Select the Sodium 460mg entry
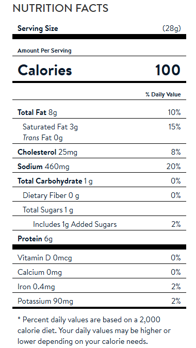Viewport: 196px width, 348px height. [x=43, y=167]
